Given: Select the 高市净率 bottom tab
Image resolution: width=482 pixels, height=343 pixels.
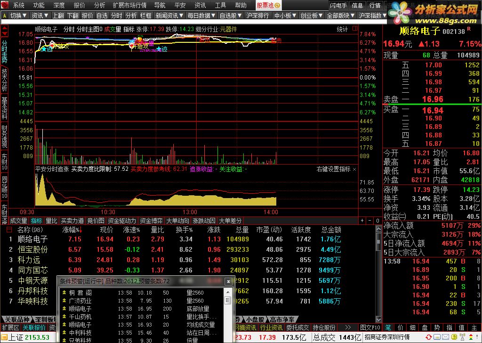Looking at the screenshot, I should pos(282,320).
